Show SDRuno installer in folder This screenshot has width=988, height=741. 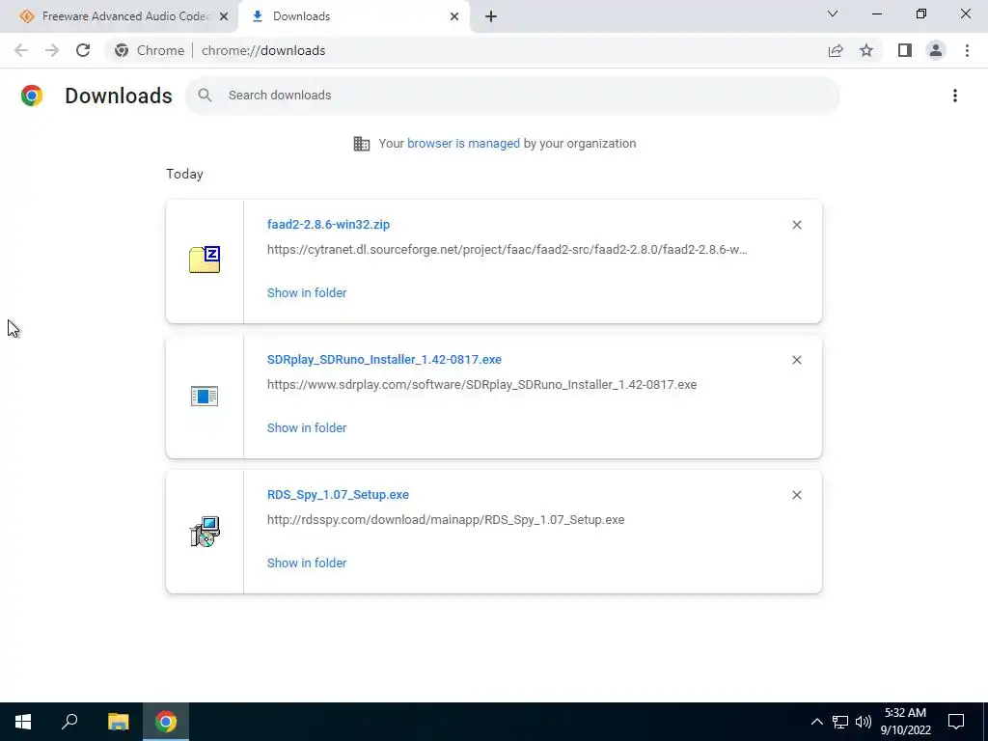(307, 427)
